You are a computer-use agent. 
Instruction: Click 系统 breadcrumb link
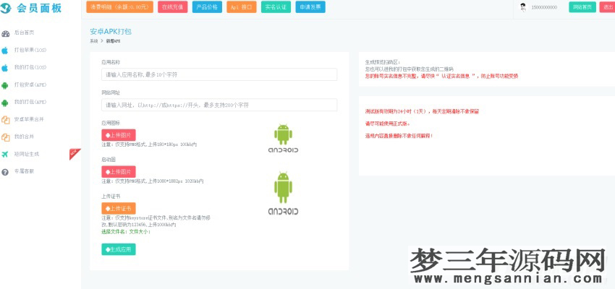94,41
